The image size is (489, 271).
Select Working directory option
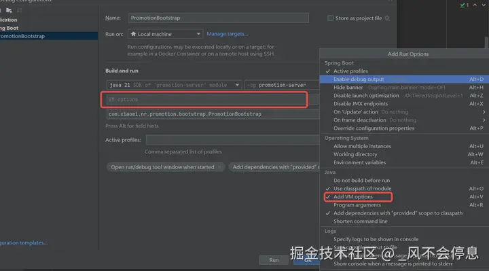point(404,154)
